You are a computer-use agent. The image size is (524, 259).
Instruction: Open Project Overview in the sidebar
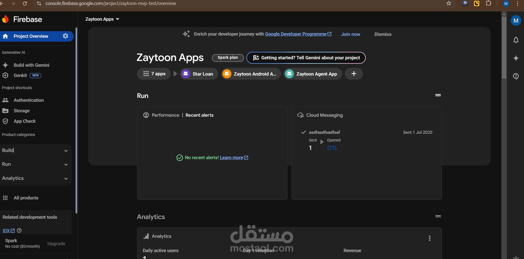click(31, 36)
